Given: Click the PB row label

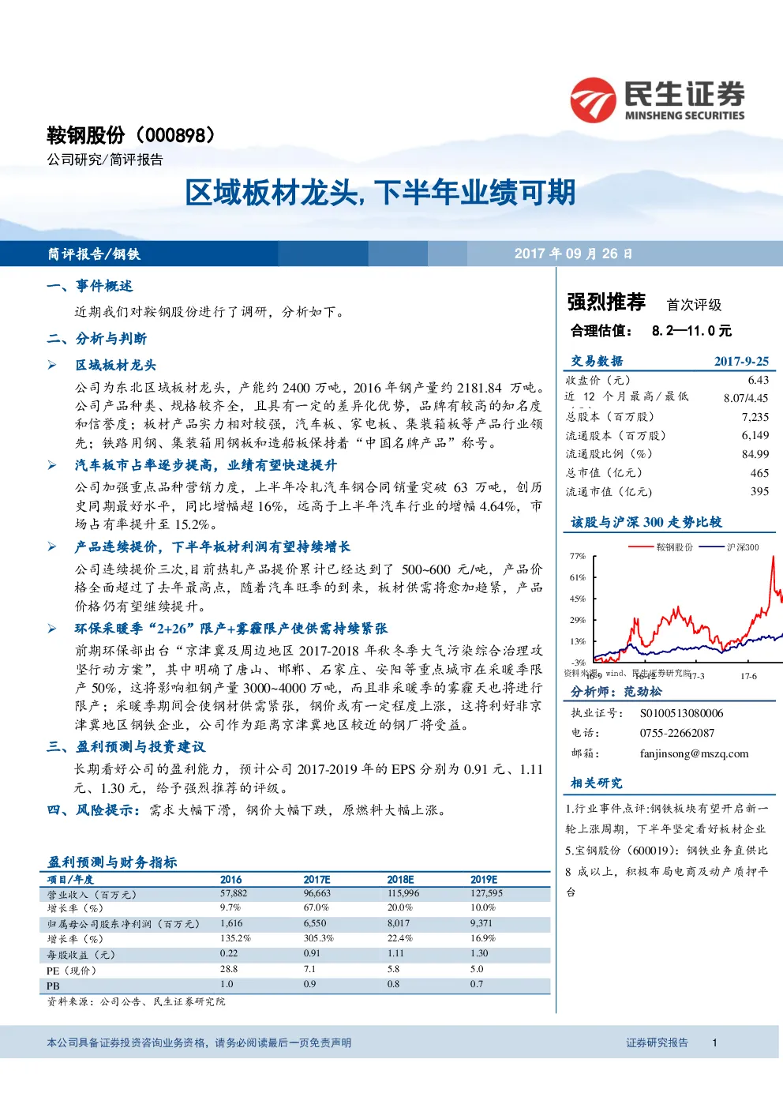Looking at the screenshot, I should click(53, 986).
